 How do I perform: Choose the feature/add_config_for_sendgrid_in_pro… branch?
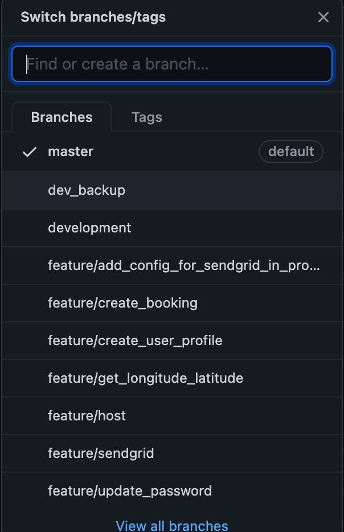tap(172, 265)
